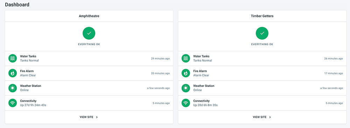
Task: Click the 'Up 27d 9h 24m 43s' uptime text
Action: click(x=33, y=105)
